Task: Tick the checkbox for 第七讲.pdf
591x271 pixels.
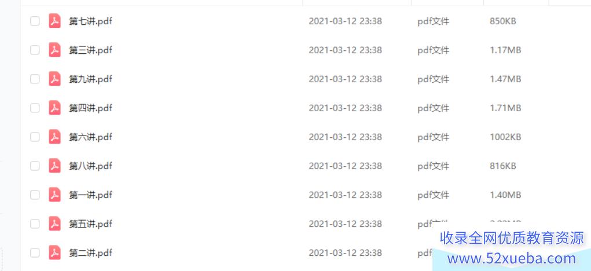Action: (35, 21)
